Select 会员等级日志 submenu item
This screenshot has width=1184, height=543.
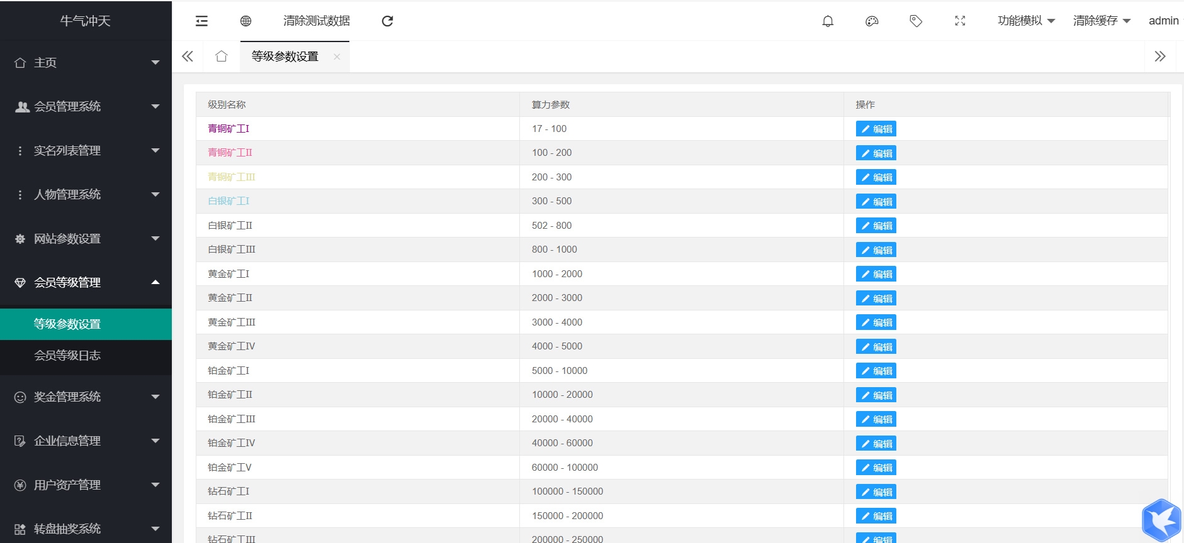pyautogui.click(x=67, y=356)
